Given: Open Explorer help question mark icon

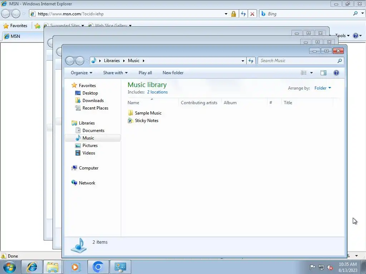Looking at the screenshot, I should click(336, 73).
